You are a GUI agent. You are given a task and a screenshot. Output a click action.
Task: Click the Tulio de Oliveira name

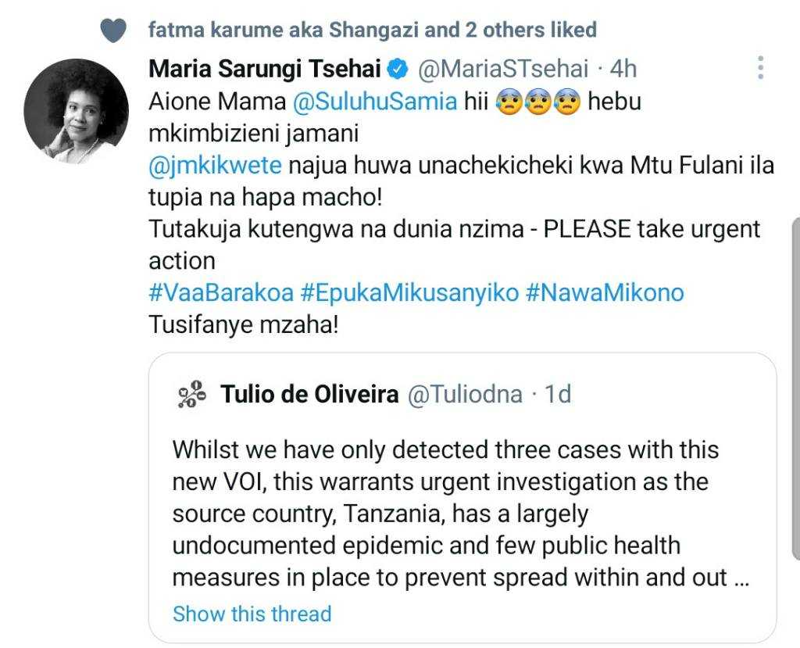[x=309, y=394]
